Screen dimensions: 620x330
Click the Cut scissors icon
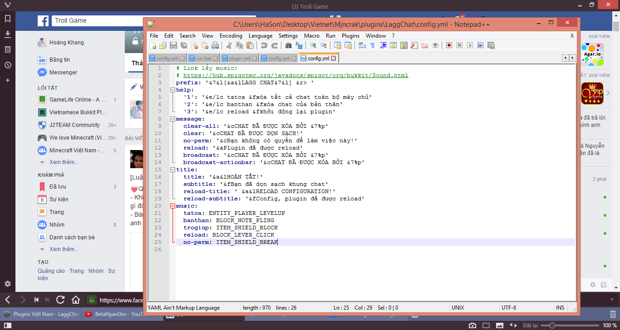pyautogui.click(x=229, y=45)
